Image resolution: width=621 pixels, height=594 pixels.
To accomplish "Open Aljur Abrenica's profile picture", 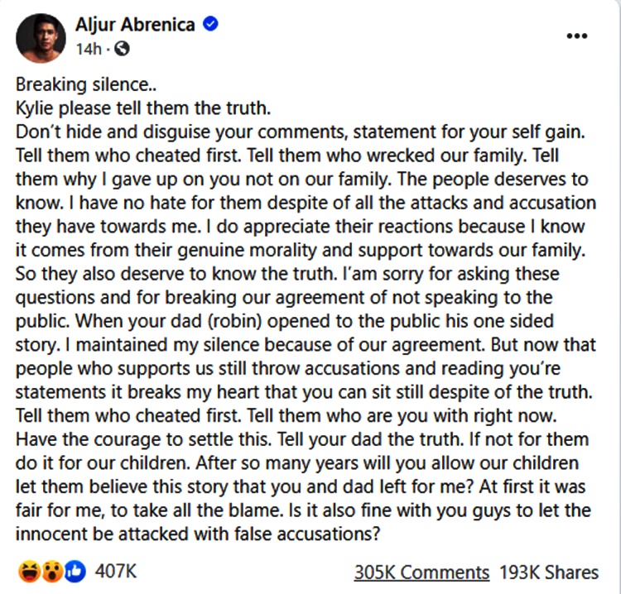I will (x=40, y=36).
